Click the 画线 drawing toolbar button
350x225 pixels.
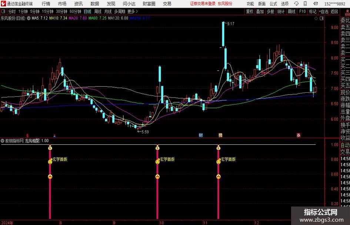point(292,11)
